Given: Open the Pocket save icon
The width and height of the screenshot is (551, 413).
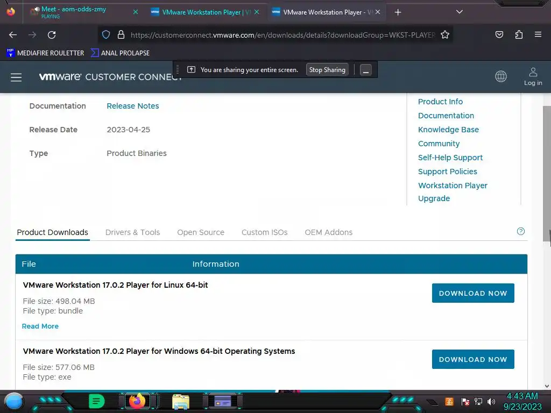Looking at the screenshot, I should point(499,34).
